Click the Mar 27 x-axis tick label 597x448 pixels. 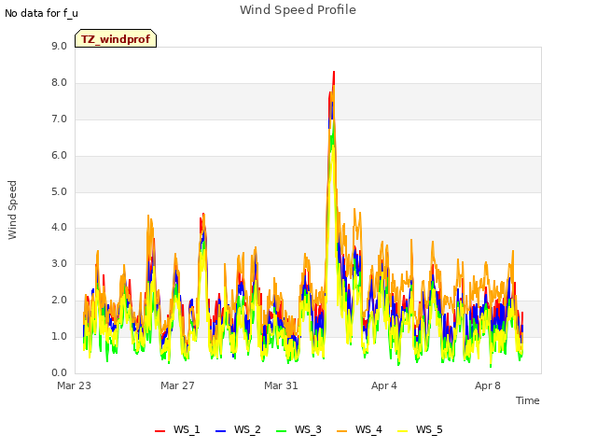point(177,385)
